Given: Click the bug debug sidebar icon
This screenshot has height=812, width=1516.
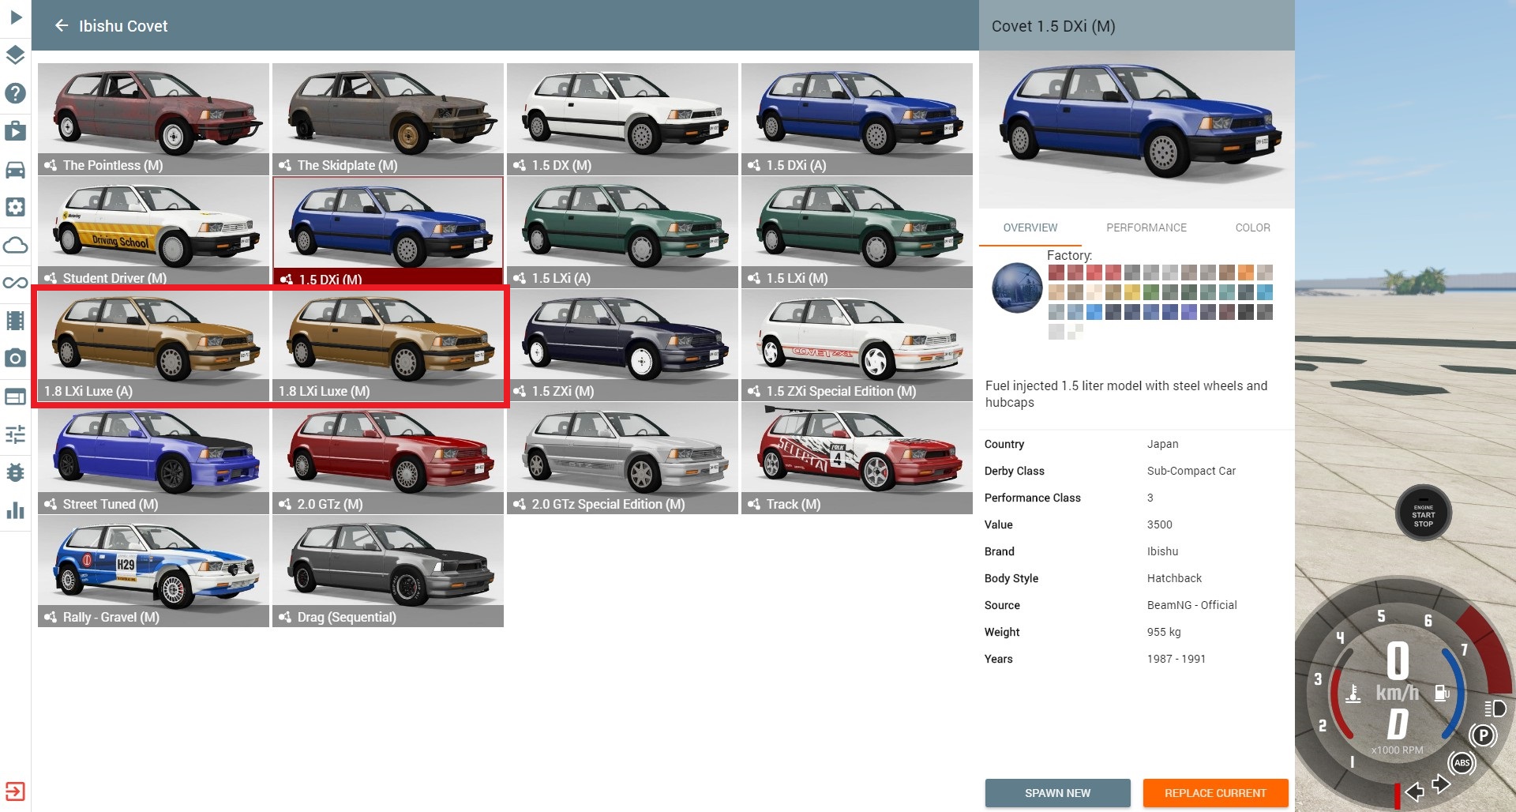Looking at the screenshot, I should coord(15,472).
